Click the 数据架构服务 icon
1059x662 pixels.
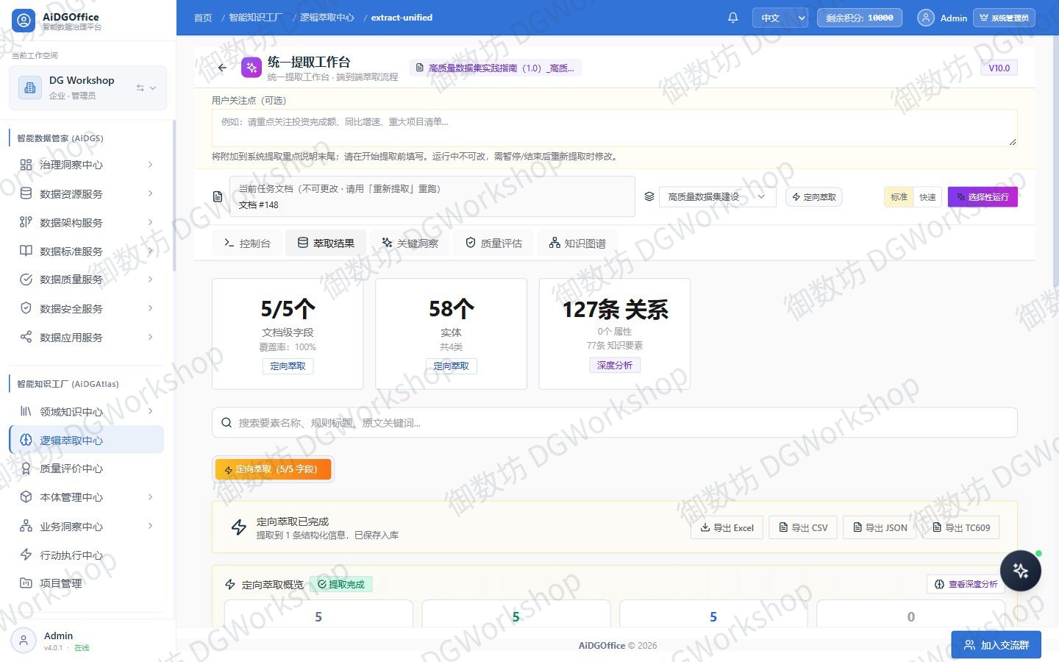(x=26, y=222)
